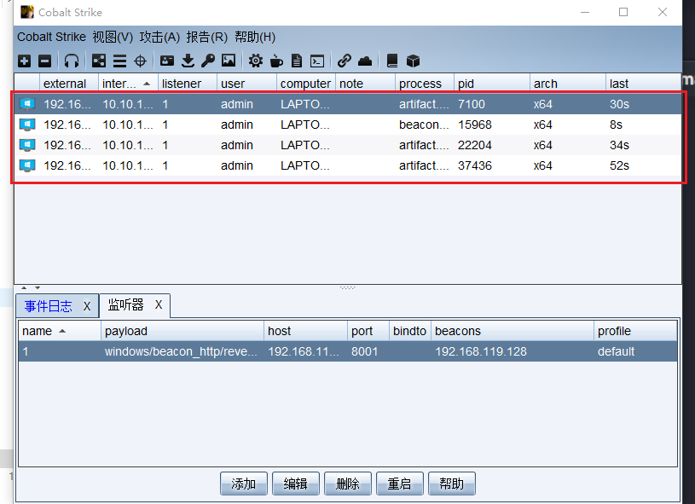Maximize the Cobalt Strike window
Screen dimensions: 695x504
[x=623, y=12]
